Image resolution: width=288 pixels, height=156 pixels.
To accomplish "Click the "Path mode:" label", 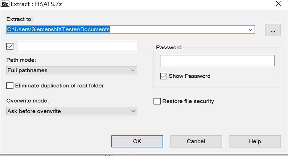I will (21, 60).
